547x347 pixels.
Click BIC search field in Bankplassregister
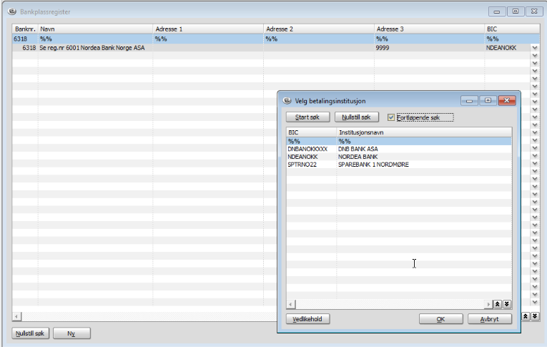tap(512, 39)
